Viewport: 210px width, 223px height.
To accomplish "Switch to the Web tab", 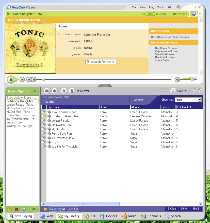I will point(46,216).
